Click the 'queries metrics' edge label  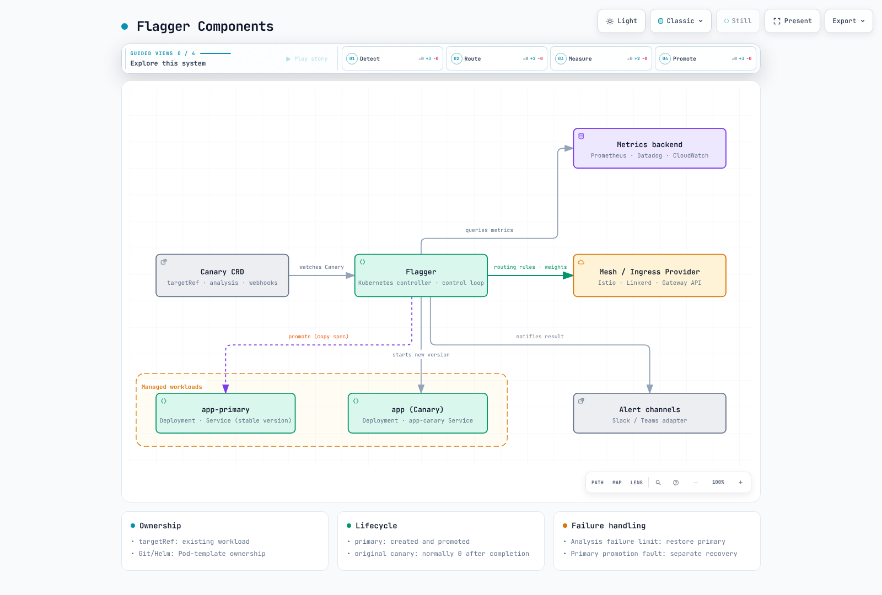489,230
